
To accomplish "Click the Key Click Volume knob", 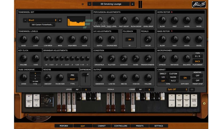I will (23, 58).
